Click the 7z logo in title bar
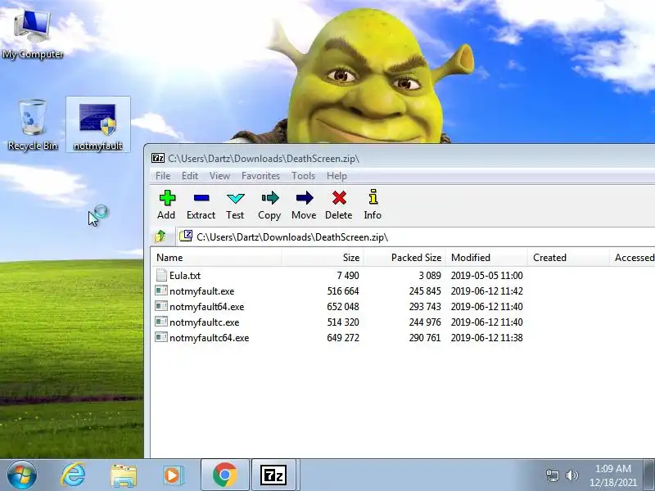This screenshot has width=655, height=491. point(158,158)
